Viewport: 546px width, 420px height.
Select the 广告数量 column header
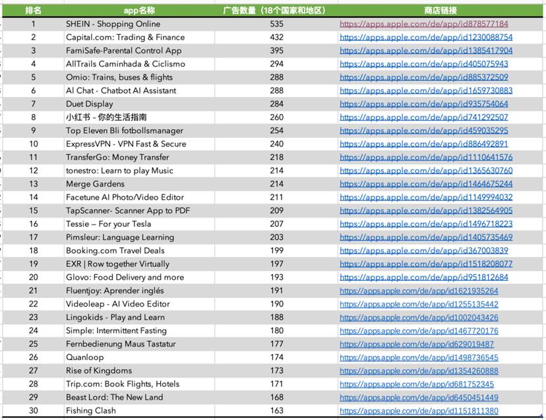[276, 11]
